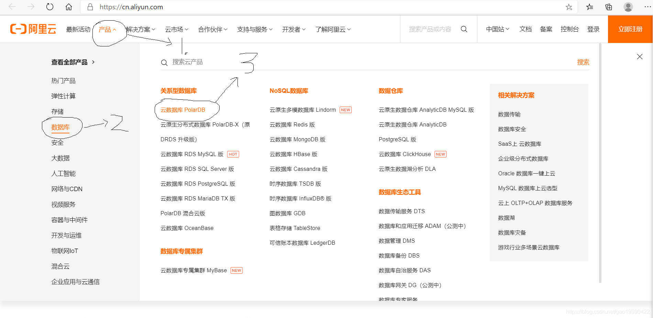Expand the 了解阿里云 dropdown
This screenshot has width=653, height=318.
[x=333, y=30]
